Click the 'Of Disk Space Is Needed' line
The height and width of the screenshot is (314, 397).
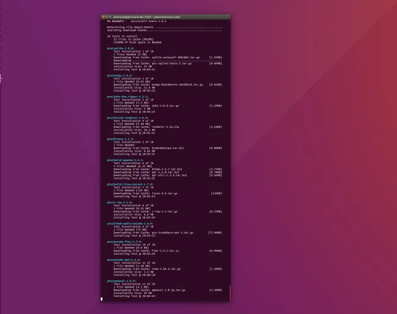[137, 42]
